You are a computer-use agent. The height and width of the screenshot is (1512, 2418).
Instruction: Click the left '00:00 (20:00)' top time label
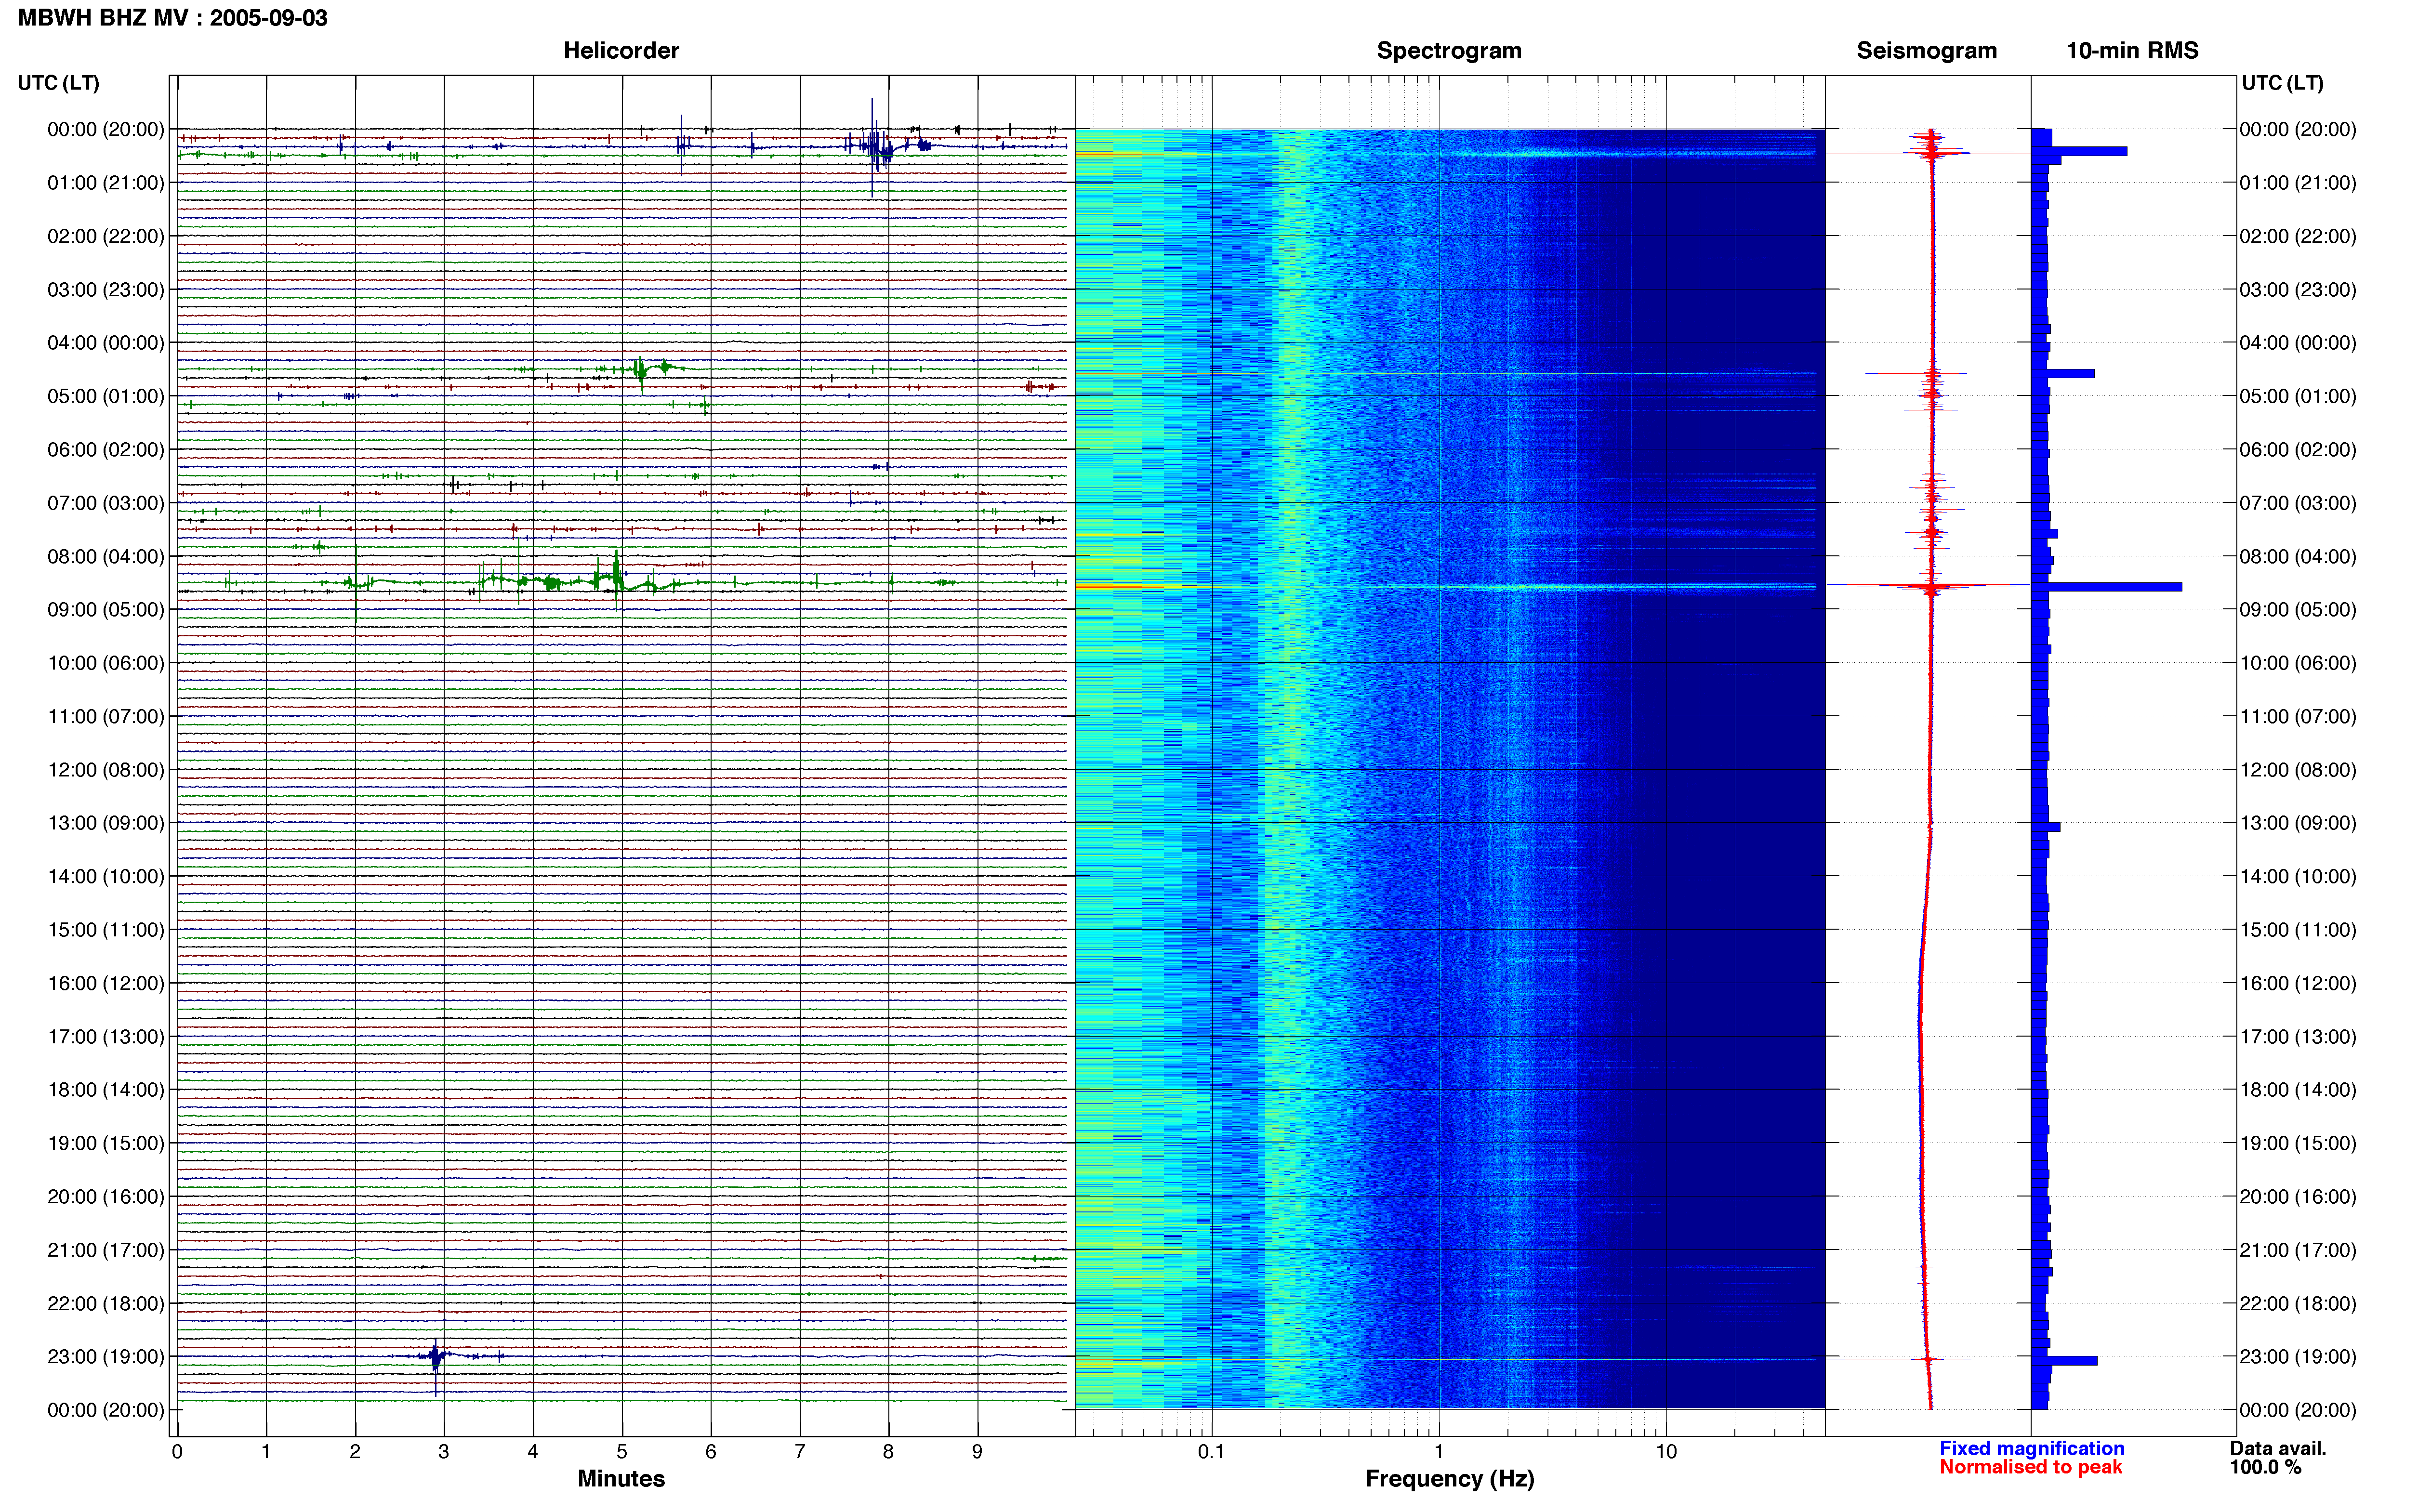[106, 129]
